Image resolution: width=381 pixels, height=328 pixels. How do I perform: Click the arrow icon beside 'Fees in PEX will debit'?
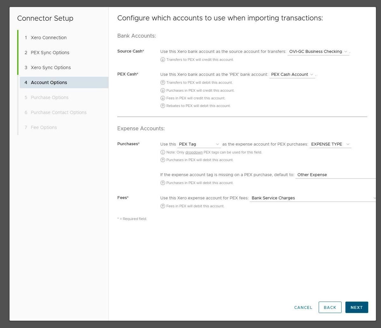click(x=163, y=206)
